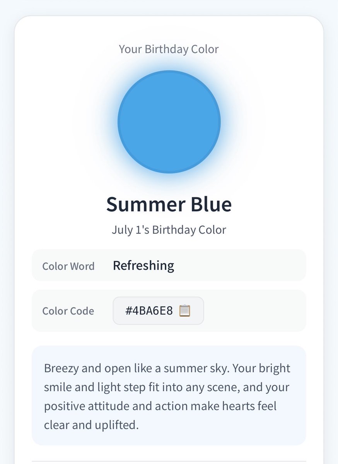Screen dimensions: 338x464
Task: Click the "Breezy and open" description line
Action: pos(167,368)
